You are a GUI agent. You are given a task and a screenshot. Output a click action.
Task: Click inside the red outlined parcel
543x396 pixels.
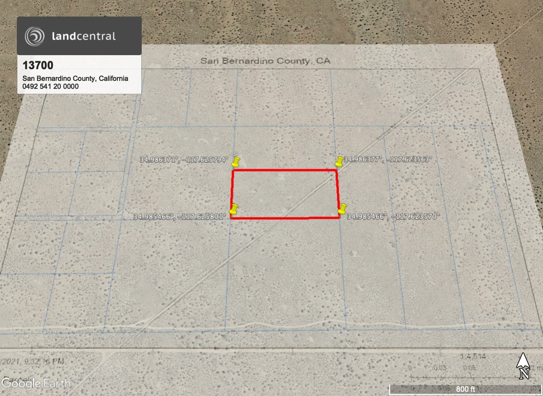click(284, 194)
